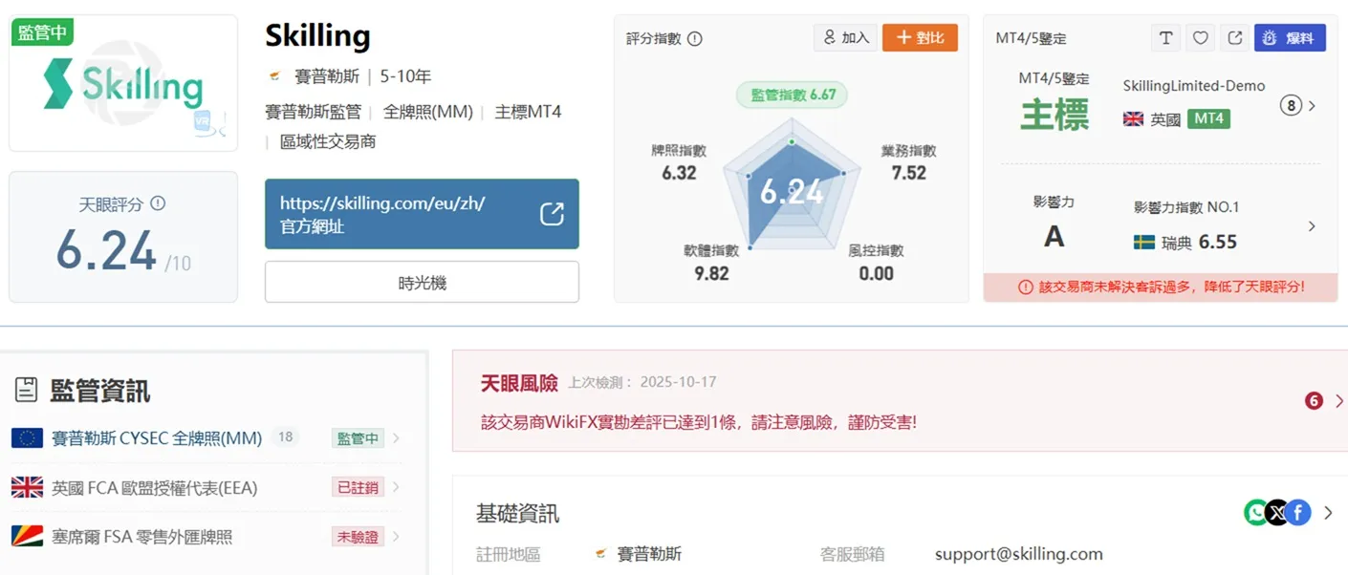Expand the 天眼風險 risk arrow
Viewport: 1348px width, 575px height.
pos(1338,401)
